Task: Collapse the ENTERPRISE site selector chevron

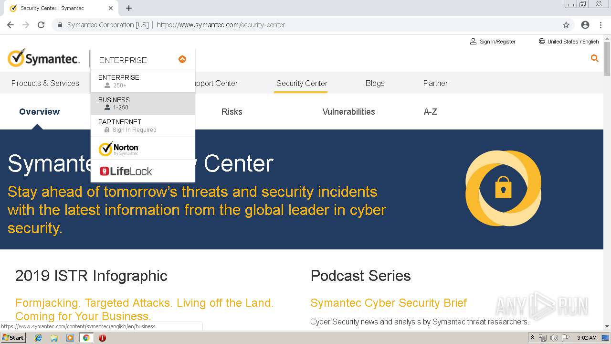Action: tap(182, 59)
